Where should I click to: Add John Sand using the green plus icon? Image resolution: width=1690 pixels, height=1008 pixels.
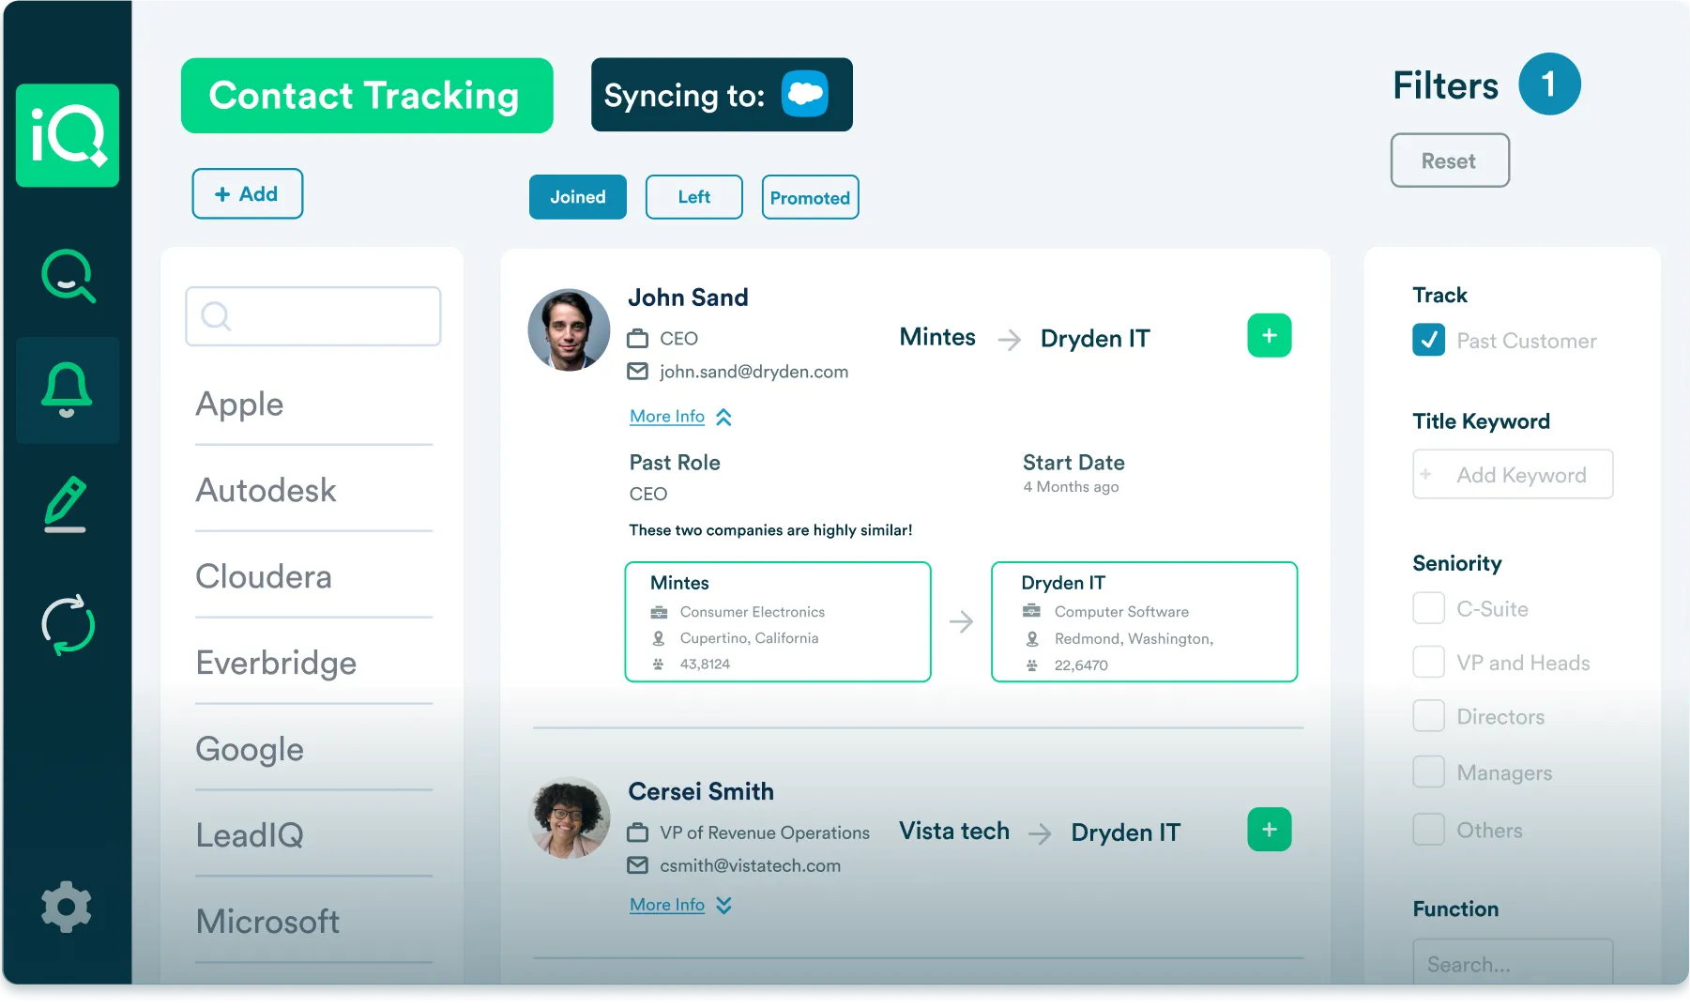tap(1269, 335)
